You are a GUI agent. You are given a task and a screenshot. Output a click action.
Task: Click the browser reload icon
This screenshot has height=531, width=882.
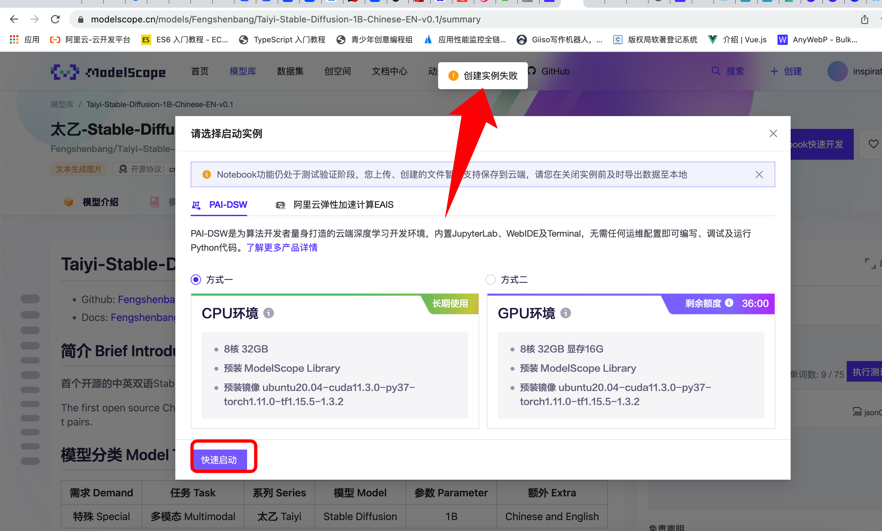(55, 19)
